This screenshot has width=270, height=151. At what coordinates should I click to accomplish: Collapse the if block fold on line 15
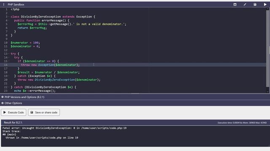pyautogui.click(x=9, y=61)
